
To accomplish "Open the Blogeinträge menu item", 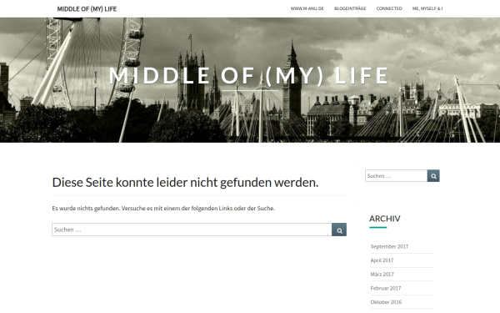I will click(350, 8).
